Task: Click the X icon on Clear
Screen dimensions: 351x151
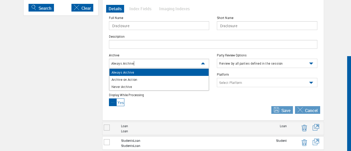Action: pos(77,8)
